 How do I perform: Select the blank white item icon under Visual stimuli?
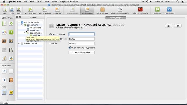tap(11, 71)
